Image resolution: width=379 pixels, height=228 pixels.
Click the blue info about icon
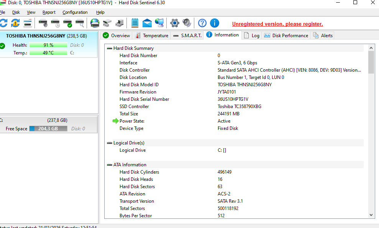[x=214, y=23]
